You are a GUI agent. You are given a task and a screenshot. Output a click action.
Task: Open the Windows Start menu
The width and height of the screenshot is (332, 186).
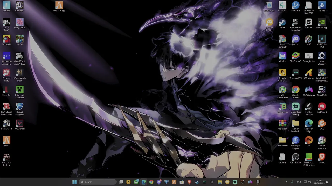point(74,182)
